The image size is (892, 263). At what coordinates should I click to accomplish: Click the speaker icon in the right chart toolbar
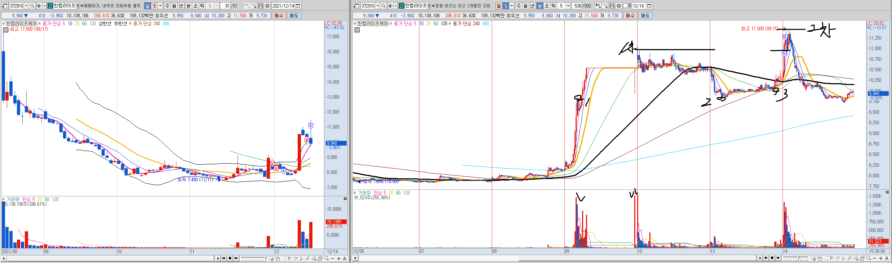coord(391,6)
